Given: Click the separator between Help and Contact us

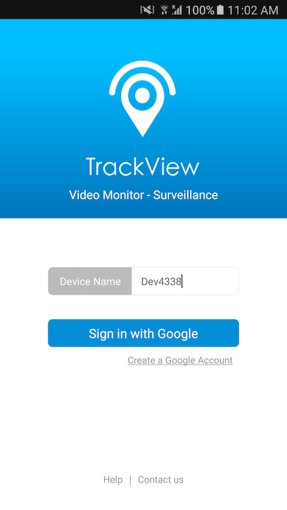Looking at the screenshot, I should (x=131, y=480).
